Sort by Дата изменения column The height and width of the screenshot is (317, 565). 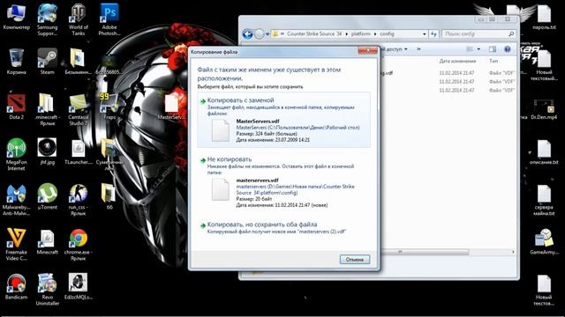tap(457, 61)
